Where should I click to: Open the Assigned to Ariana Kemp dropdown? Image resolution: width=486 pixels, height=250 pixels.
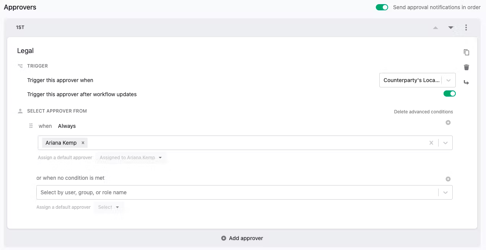tap(130, 158)
